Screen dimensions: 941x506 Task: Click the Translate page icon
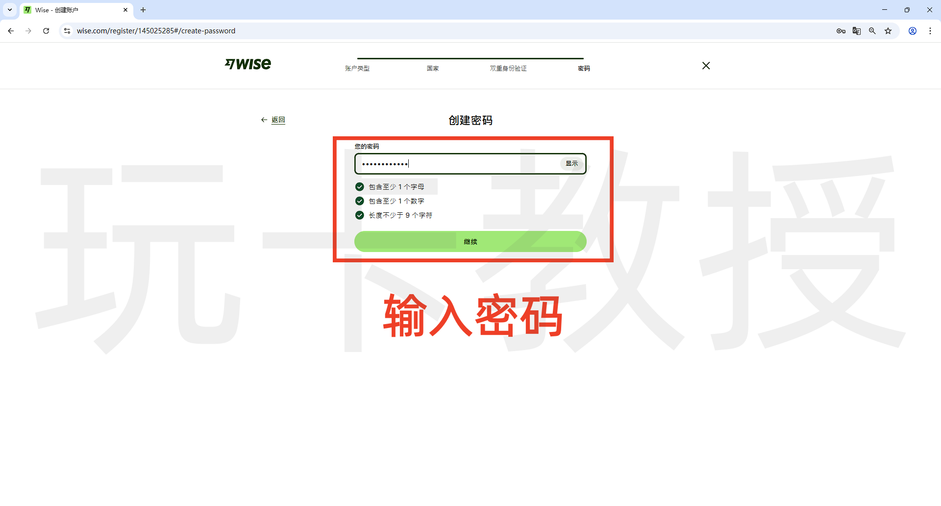point(857,31)
